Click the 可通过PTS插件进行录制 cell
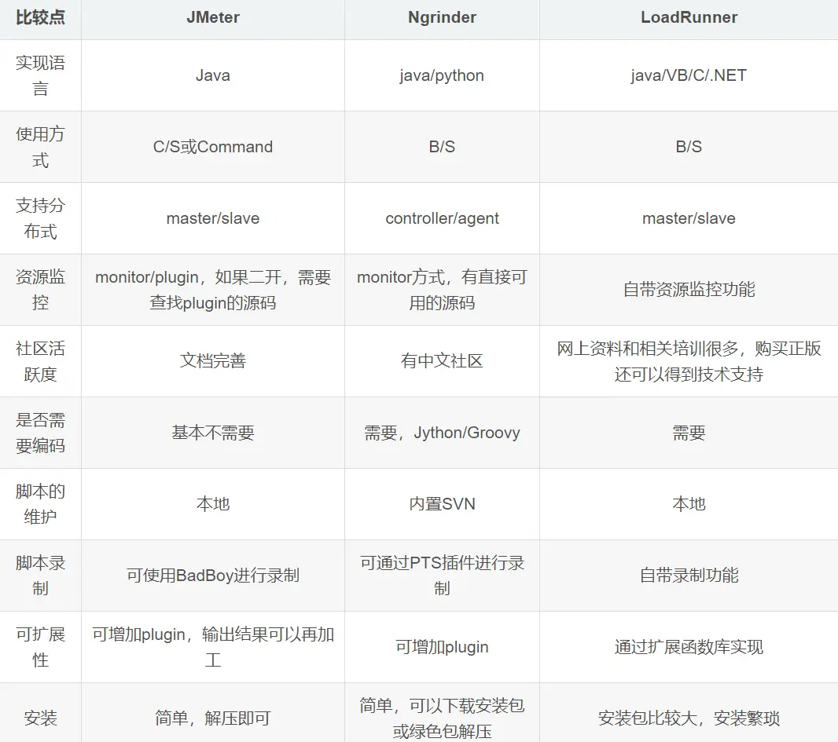838x742 pixels. (442, 576)
